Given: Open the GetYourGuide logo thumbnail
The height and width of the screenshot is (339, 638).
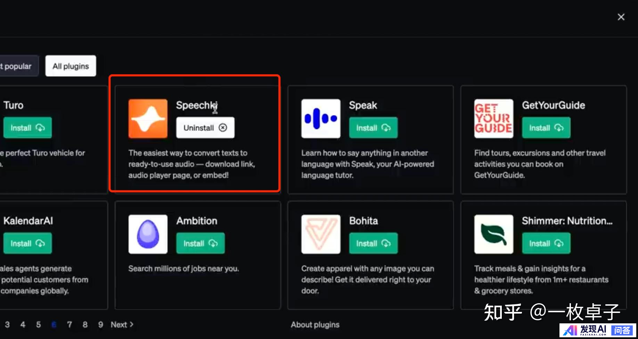Looking at the screenshot, I should point(493,119).
